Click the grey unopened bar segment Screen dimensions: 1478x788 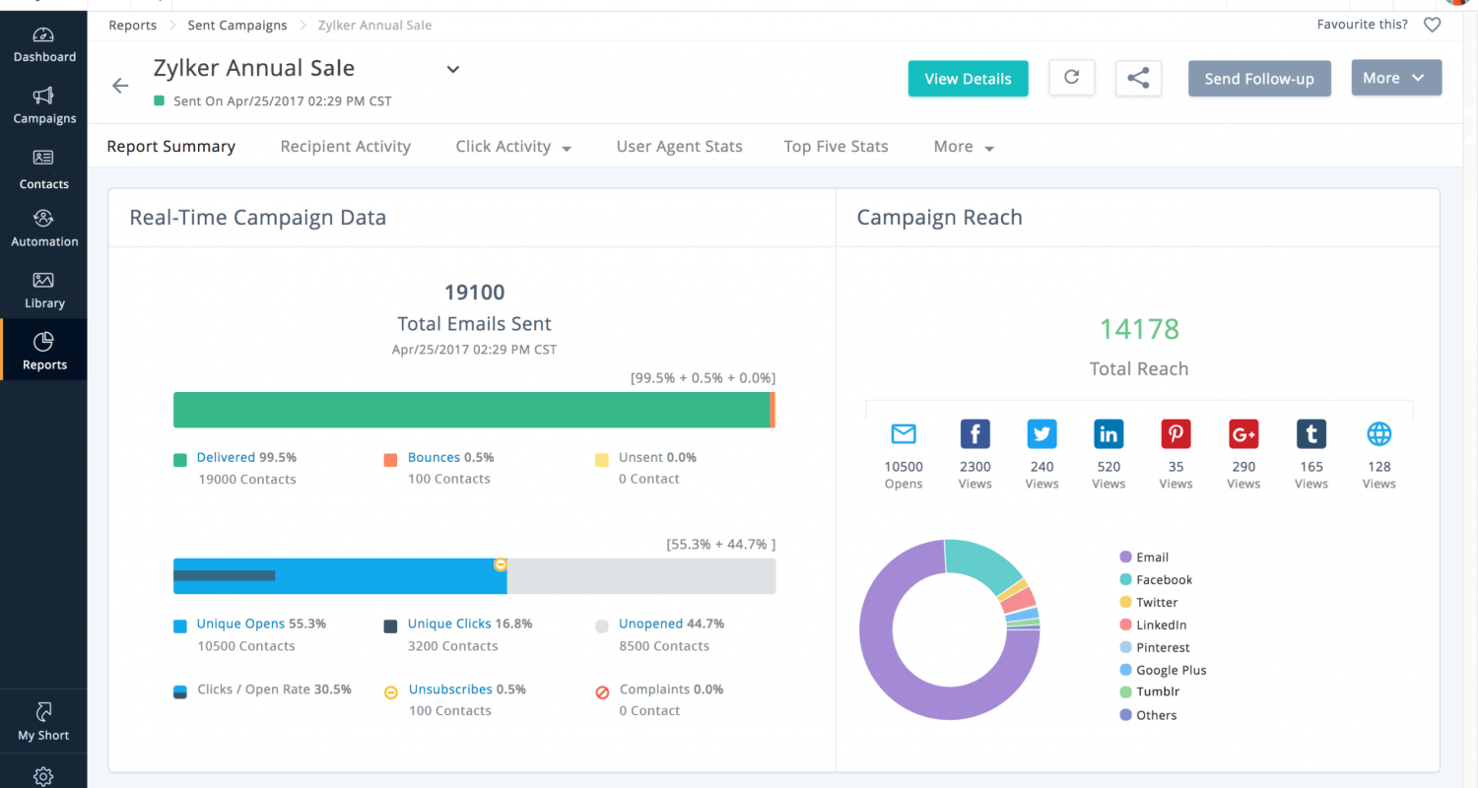click(641, 576)
